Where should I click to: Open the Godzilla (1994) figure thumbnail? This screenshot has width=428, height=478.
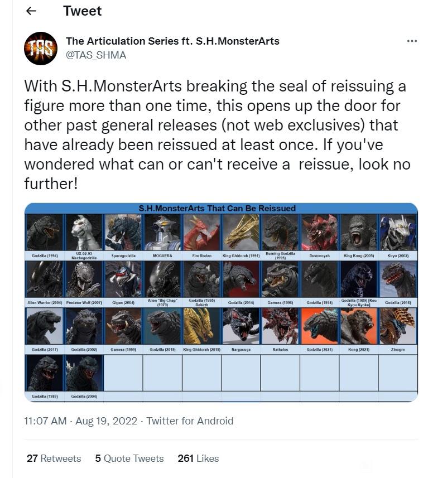pos(45,232)
